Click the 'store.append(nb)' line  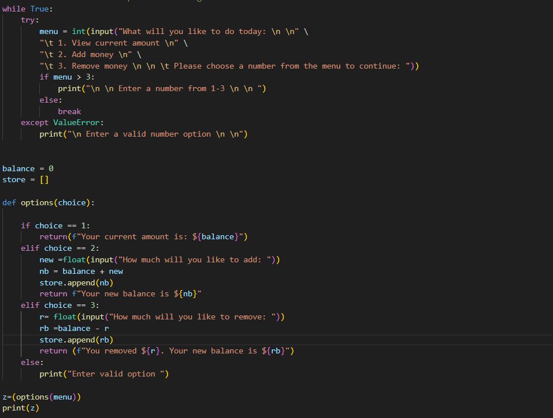point(76,283)
